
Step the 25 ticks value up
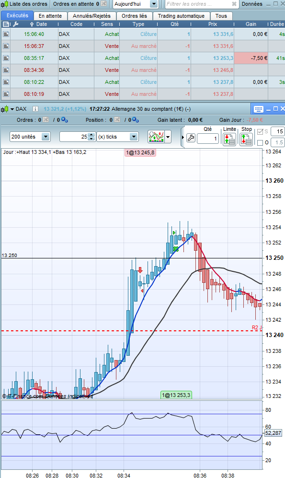pyautogui.click(x=91, y=135)
